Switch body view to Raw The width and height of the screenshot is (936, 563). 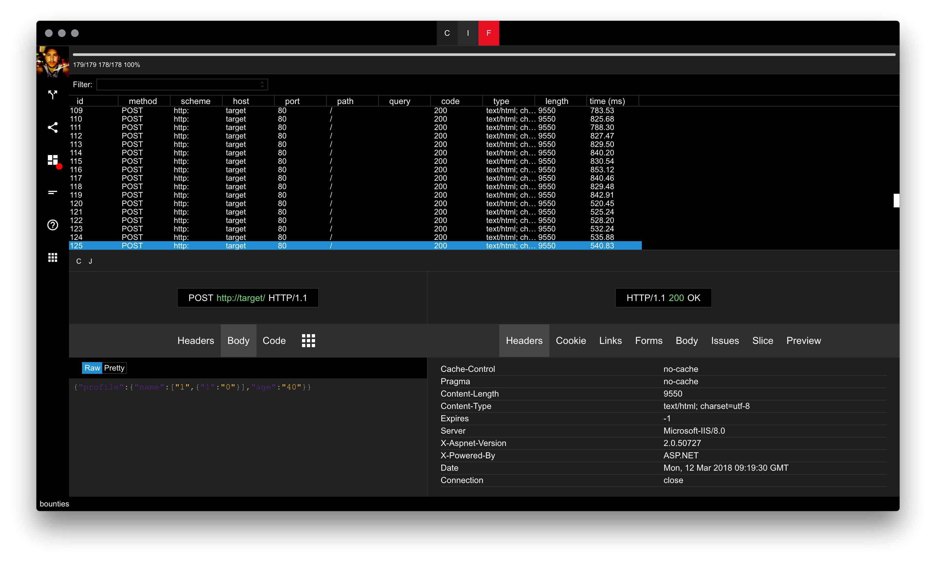92,368
